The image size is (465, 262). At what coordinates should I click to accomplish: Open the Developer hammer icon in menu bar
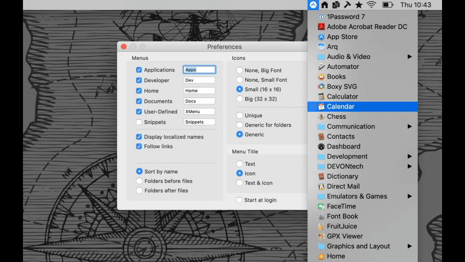[x=347, y=5]
